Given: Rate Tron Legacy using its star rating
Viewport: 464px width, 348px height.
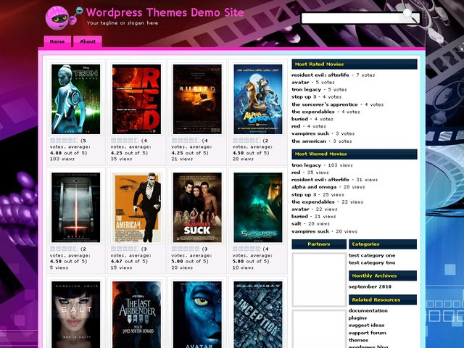Looking at the screenshot, I should tap(64, 140).
